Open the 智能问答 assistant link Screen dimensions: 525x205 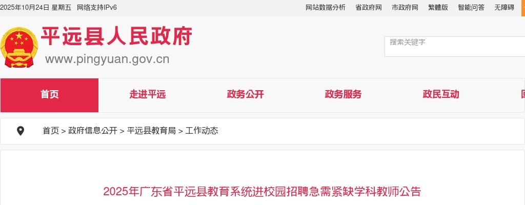[472, 8]
